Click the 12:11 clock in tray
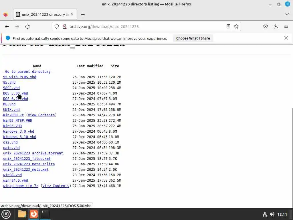Image resolution: width=293 pixels, height=220 pixels. tap(282, 214)
